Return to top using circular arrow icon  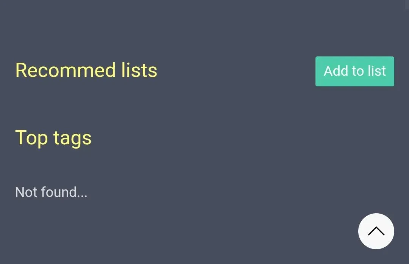pyautogui.click(x=376, y=231)
